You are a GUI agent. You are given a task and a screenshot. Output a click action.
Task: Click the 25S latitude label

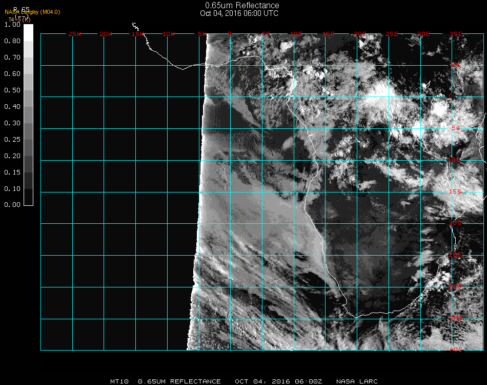point(455,255)
